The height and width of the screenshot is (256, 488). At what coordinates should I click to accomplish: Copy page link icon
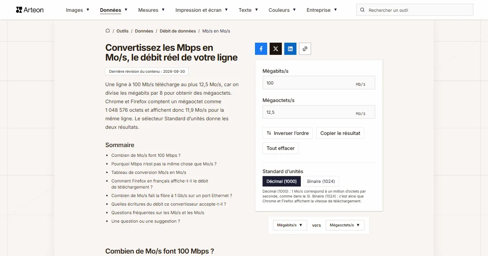(305, 49)
